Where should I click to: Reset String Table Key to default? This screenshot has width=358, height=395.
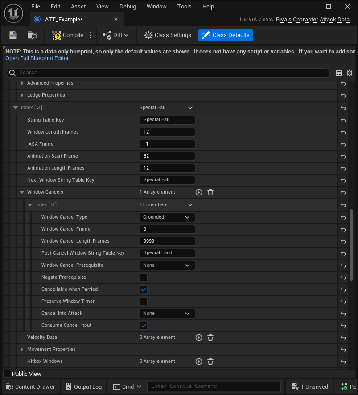343,120
